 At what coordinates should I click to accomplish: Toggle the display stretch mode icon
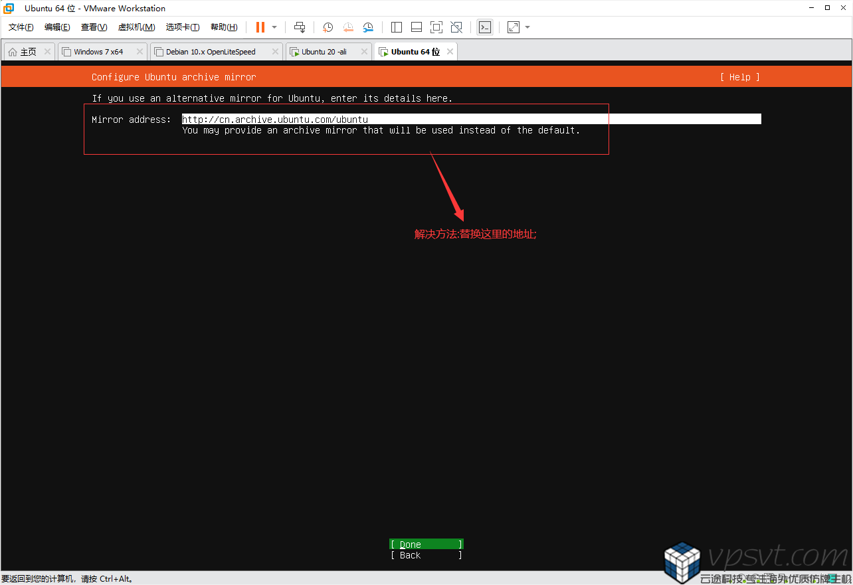pyautogui.click(x=512, y=27)
